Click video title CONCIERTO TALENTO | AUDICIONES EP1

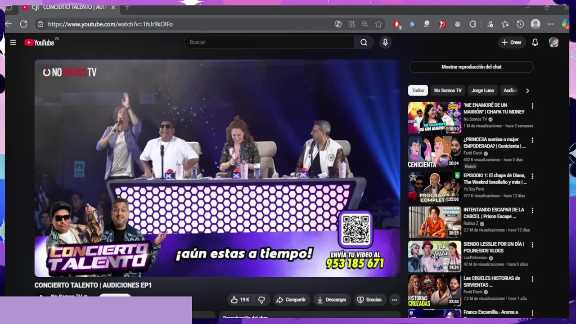click(93, 285)
